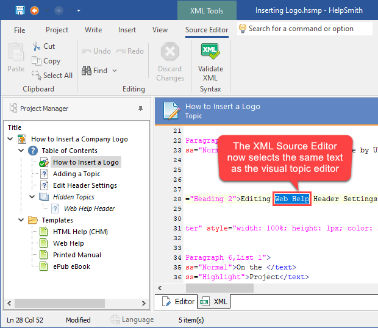Click the Project Manager panel icon
Screen dimensions: 378x328
(x=13, y=108)
